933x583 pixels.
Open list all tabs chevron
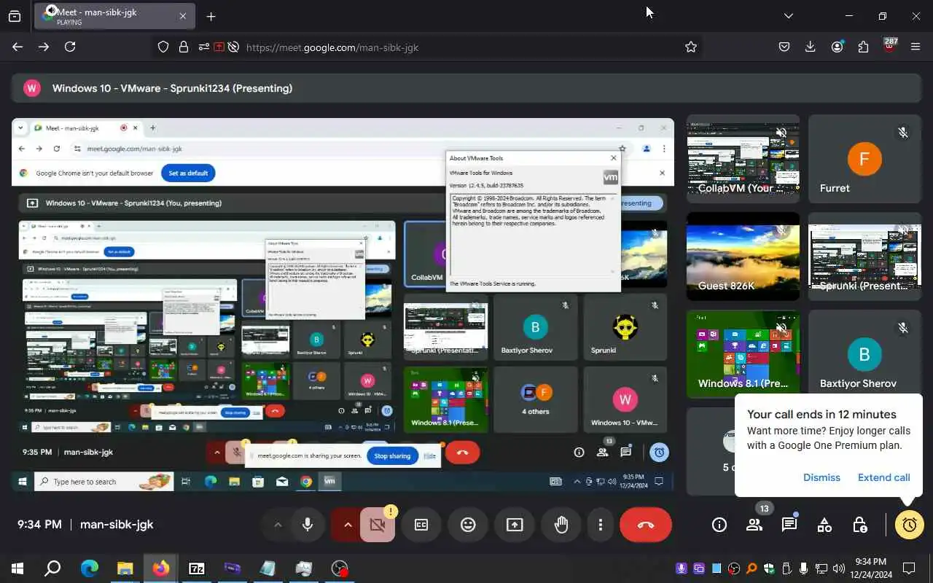(788, 15)
